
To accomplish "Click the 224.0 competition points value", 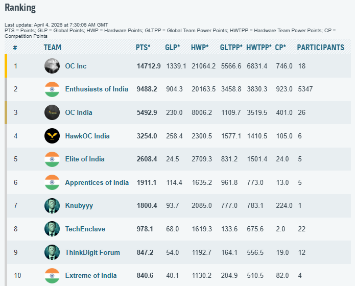I will tap(284, 206).
